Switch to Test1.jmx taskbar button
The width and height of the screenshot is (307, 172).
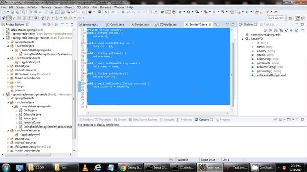pyautogui.click(x=236, y=168)
